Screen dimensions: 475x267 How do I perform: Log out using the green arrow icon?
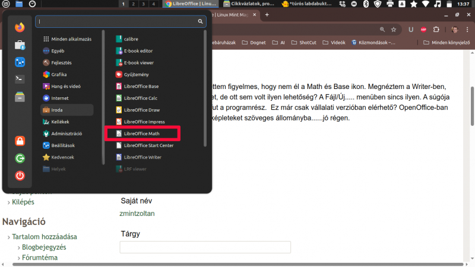coord(20,158)
